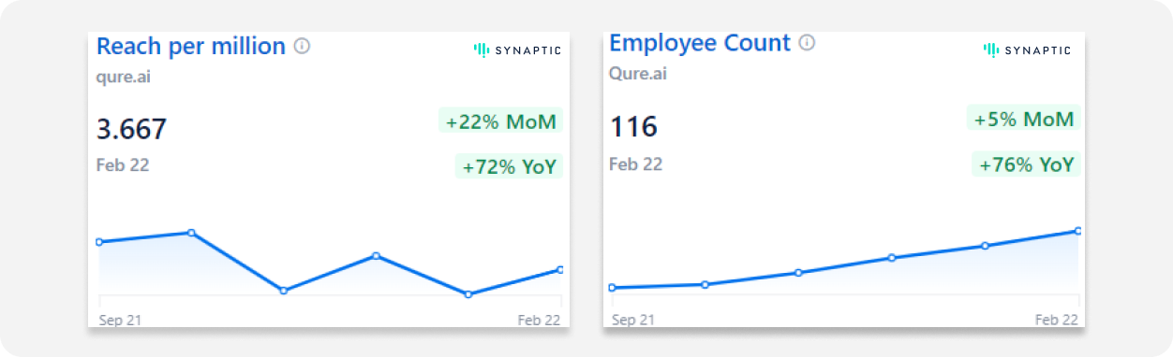Screen dimensions: 1173x357
Task: Click last data point of reach chart
Action: [560, 269]
